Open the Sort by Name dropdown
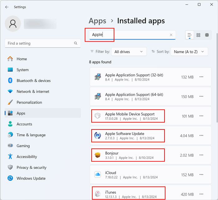The image size is (218, 200). [x=189, y=52]
